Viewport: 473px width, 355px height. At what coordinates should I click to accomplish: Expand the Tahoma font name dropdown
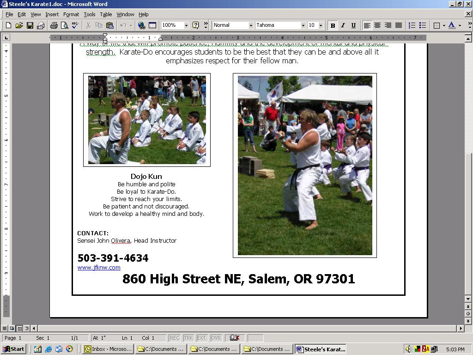[x=303, y=25]
